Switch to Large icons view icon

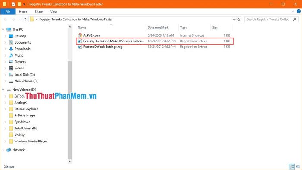pos(298,167)
